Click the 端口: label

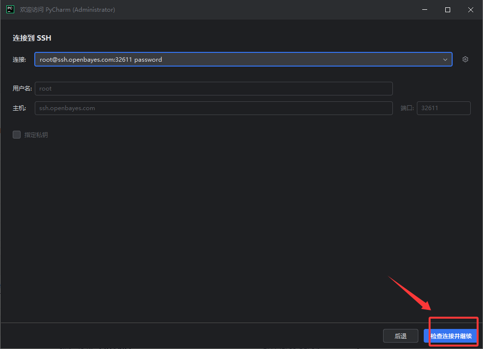[x=407, y=108]
